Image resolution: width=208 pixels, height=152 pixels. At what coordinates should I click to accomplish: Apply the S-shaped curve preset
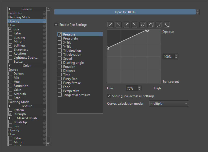(126, 25)
